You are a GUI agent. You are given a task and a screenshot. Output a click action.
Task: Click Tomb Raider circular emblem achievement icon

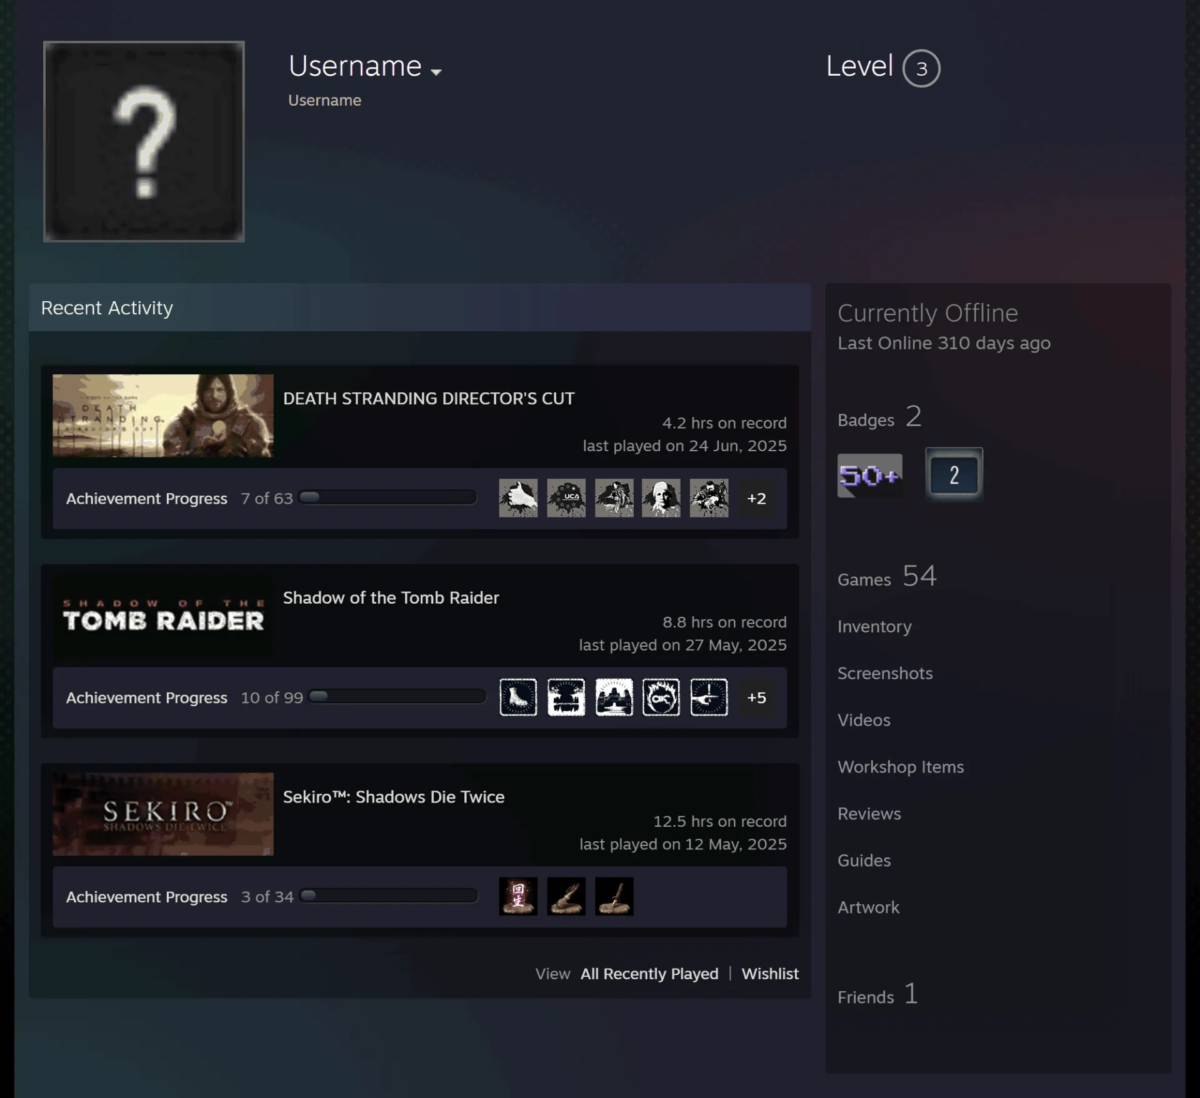coord(661,697)
